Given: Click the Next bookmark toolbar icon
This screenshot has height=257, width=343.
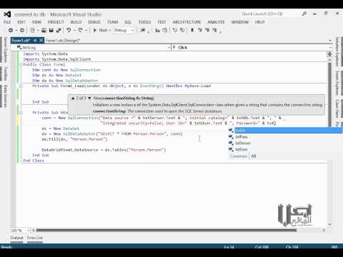Looking at the screenshot, I should tap(207, 30).
